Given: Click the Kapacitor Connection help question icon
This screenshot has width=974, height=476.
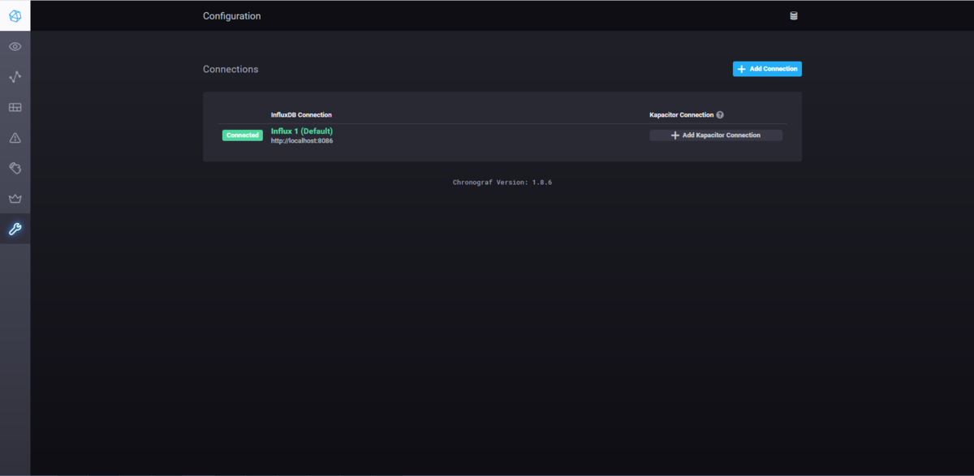Looking at the screenshot, I should (x=720, y=115).
